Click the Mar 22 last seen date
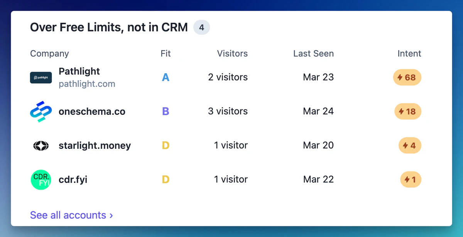Screen dimensions: 463x237 [x=318, y=179]
